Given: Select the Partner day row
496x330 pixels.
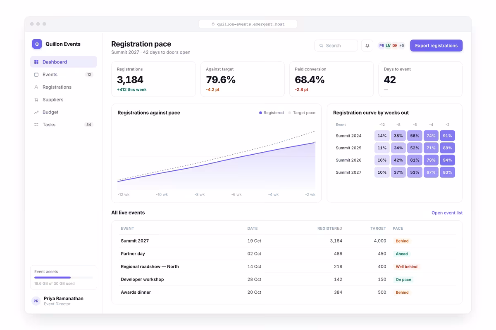Looking at the screenshot, I should click(x=287, y=254).
